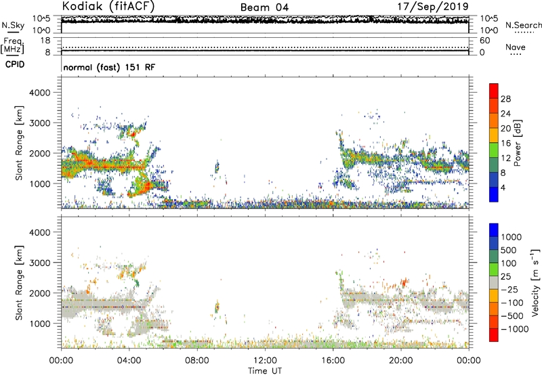Click the 16 value on Power color bar
Screen dimensions: 542x375
coord(505,144)
